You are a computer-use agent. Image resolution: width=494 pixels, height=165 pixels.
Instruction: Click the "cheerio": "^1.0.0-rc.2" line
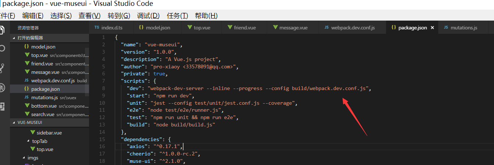(163, 154)
